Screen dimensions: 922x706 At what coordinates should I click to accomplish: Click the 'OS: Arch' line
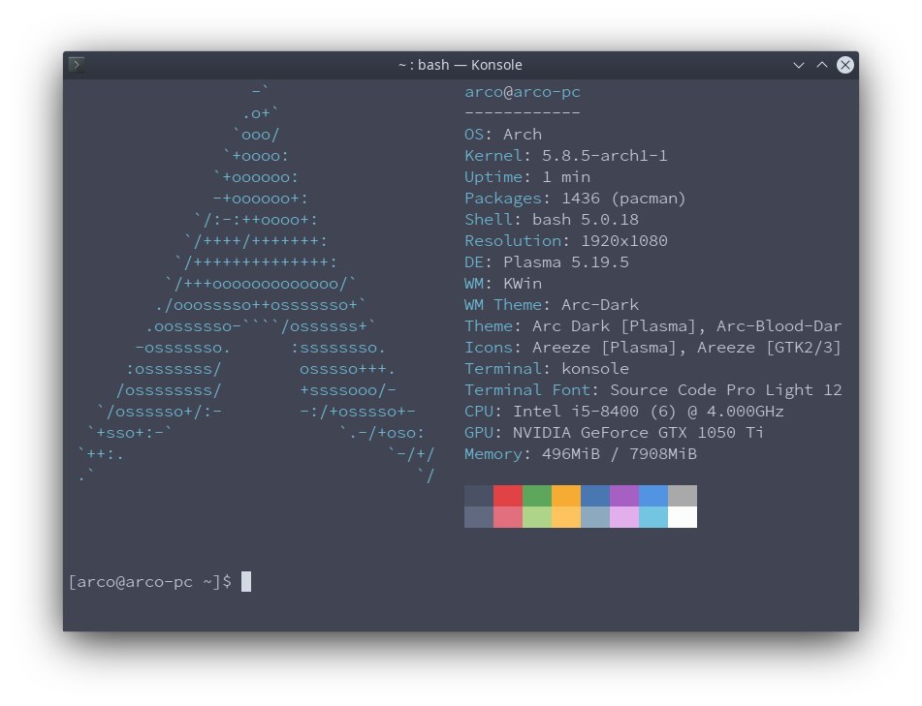(x=503, y=135)
